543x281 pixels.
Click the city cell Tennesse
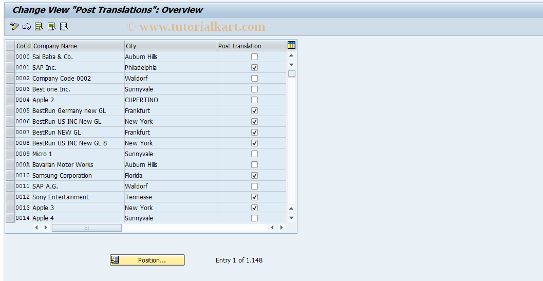[x=139, y=197]
